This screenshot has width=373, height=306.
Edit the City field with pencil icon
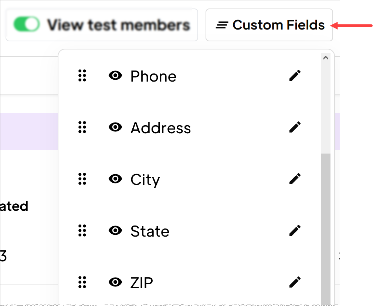coord(295,179)
